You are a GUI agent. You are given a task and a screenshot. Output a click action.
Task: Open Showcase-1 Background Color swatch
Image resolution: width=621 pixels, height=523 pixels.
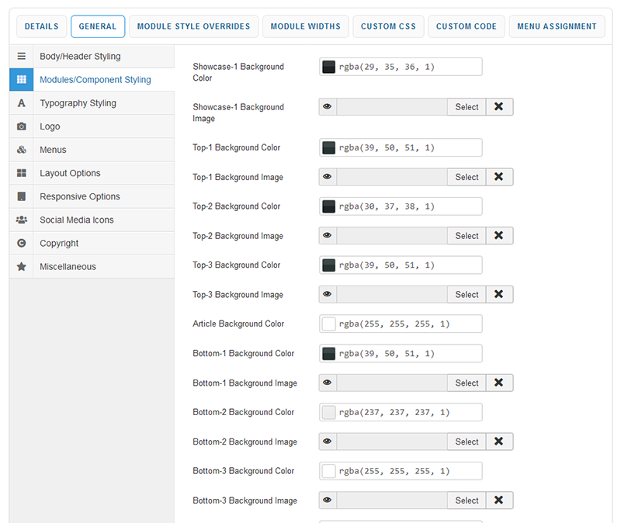(x=328, y=67)
